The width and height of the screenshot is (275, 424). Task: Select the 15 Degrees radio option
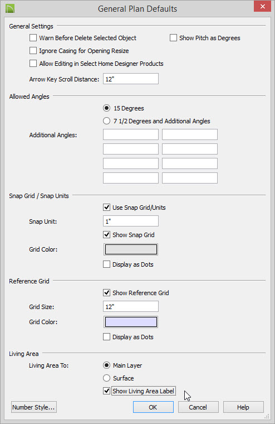(106, 108)
